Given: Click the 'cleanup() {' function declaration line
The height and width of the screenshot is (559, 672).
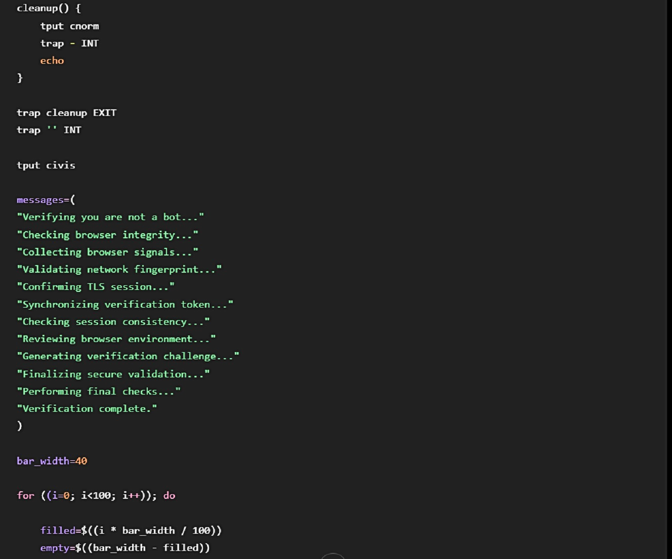Looking at the screenshot, I should coord(49,8).
